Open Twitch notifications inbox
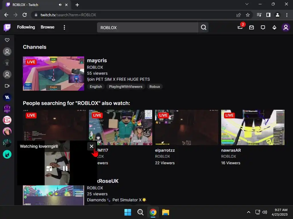 (x=252, y=28)
